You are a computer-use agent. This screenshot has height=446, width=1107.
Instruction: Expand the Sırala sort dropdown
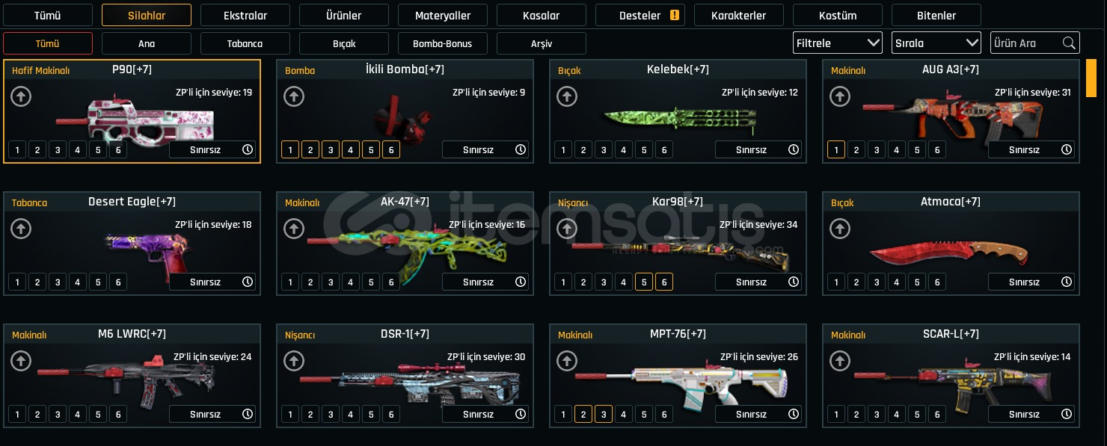pyautogui.click(x=936, y=43)
